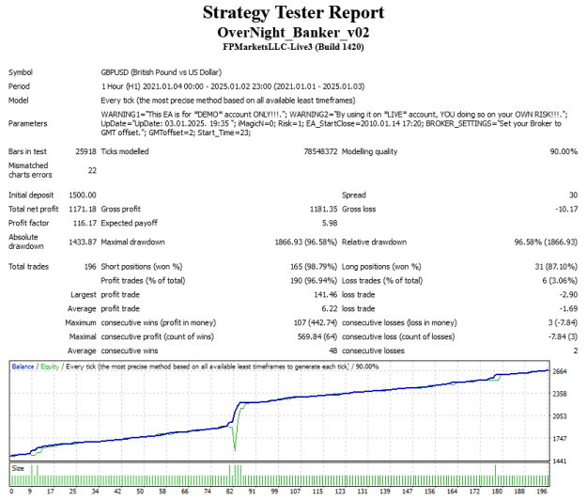Select Maximal drawdown value 1866.93 (96.58%)
The width and height of the screenshot is (587, 500).
[306, 242]
